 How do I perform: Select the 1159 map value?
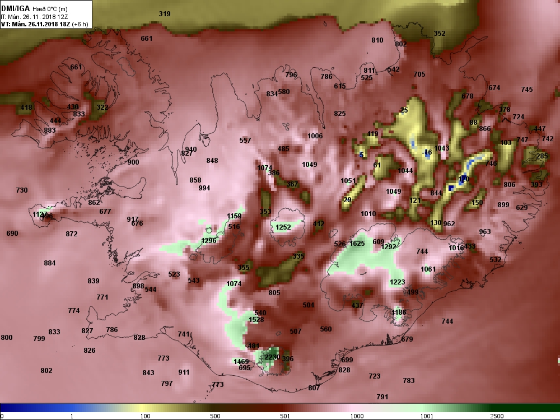tap(234, 216)
